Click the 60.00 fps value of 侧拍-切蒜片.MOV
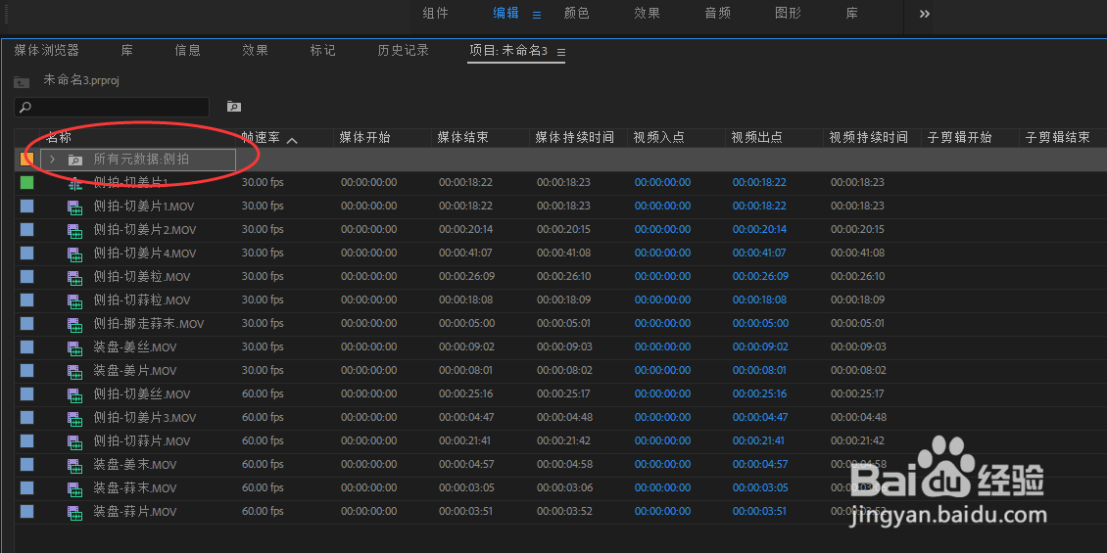The image size is (1107, 553). click(x=263, y=440)
